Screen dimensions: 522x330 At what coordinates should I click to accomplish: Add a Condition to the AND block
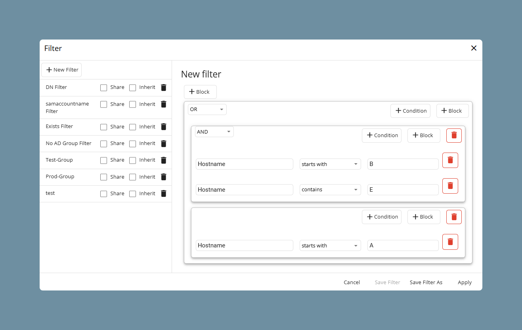tap(382, 135)
